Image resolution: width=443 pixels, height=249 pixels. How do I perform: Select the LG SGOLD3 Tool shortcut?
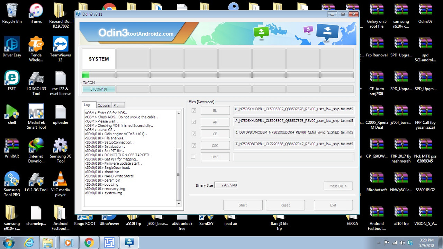(x=36, y=83)
